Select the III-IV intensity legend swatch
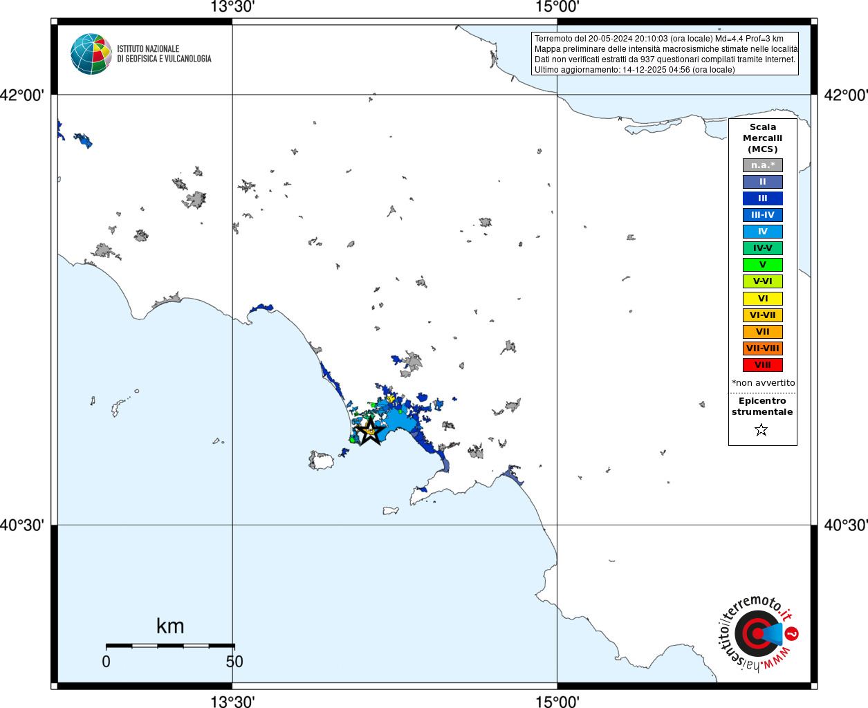Viewport: 868px width, 708px height. point(763,215)
